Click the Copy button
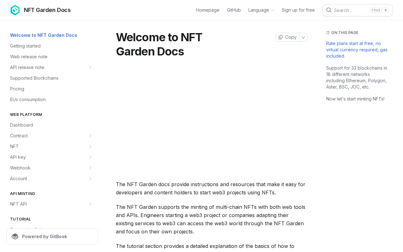Viewport: 403px width, 252px height. point(287,37)
